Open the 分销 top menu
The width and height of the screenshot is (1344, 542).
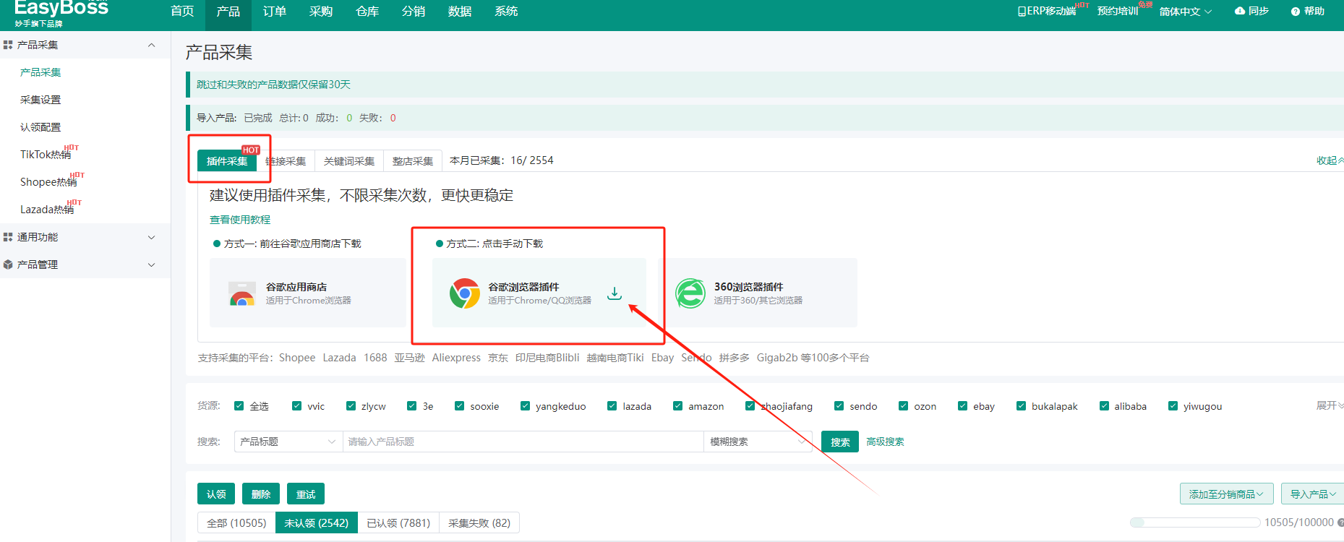[x=414, y=12]
